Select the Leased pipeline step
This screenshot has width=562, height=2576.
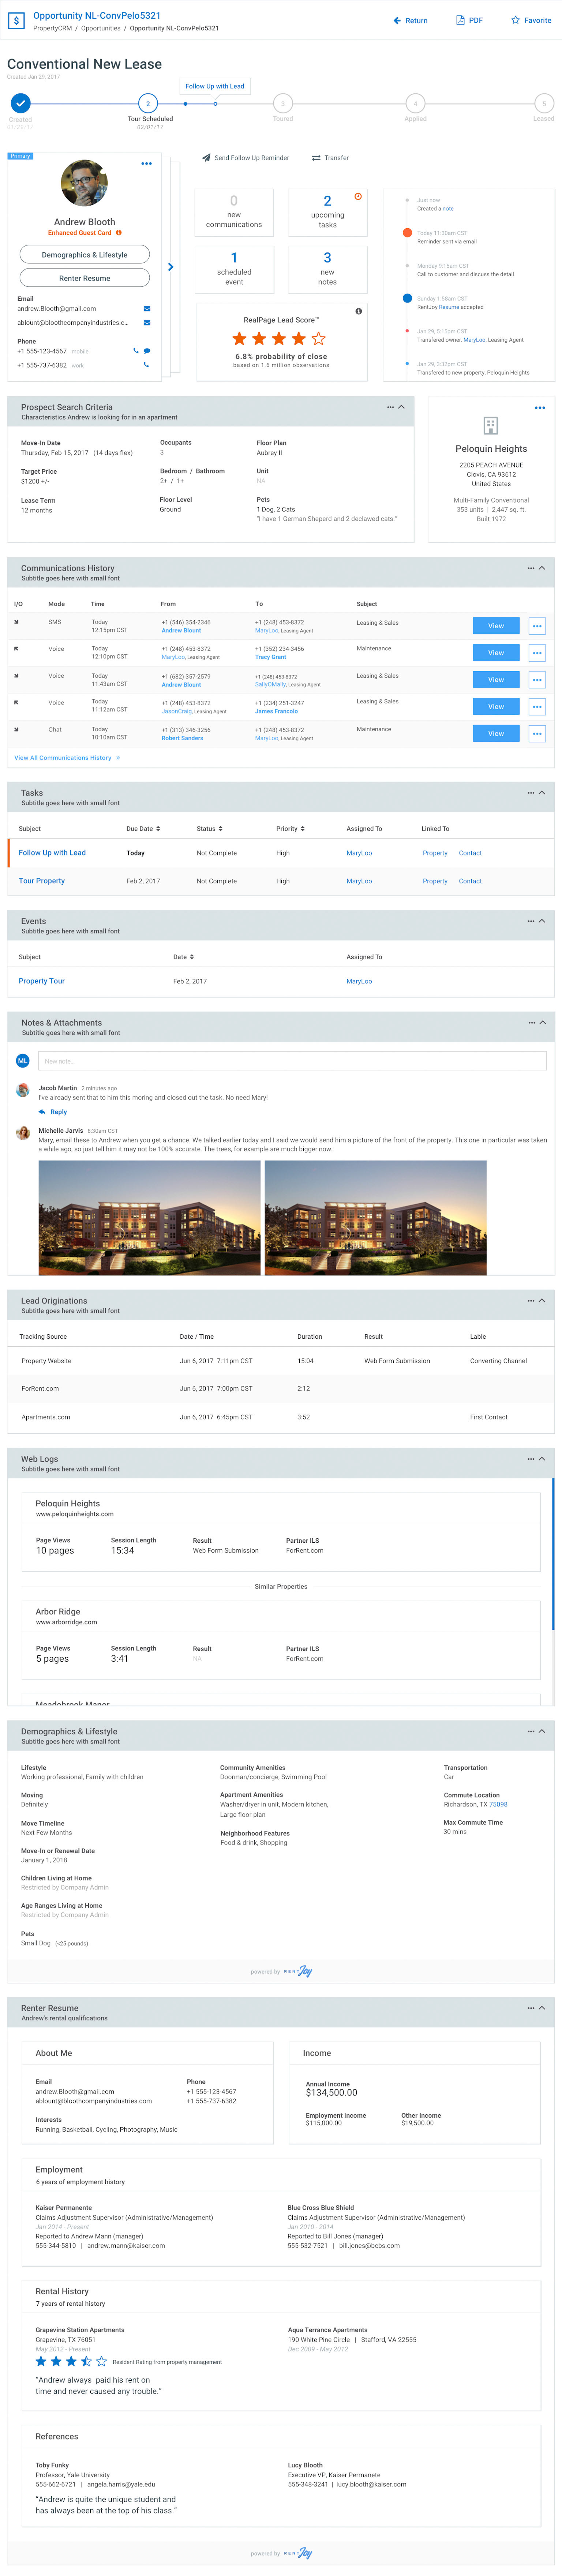click(544, 103)
